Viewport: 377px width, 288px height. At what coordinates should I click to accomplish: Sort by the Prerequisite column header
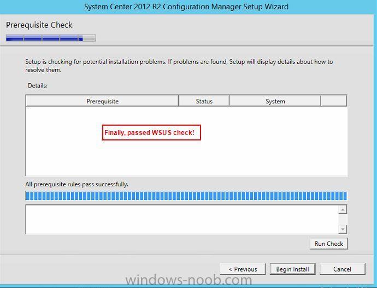pyautogui.click(x=102, y=101)
